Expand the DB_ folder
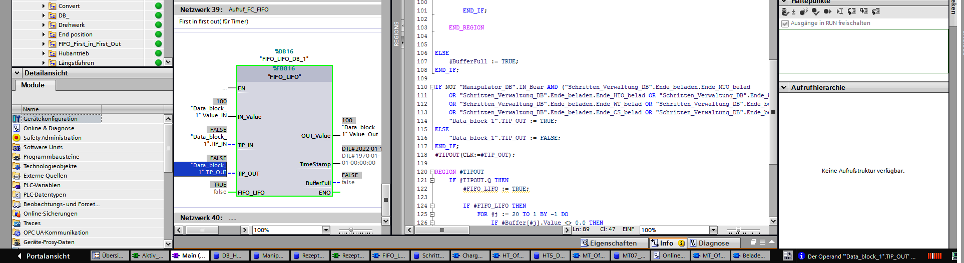Screen dimensions: 964x263 44,15
